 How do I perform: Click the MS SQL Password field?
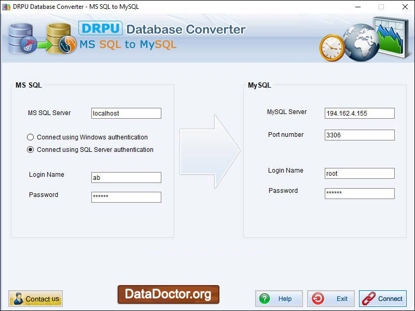pos(126,197)
